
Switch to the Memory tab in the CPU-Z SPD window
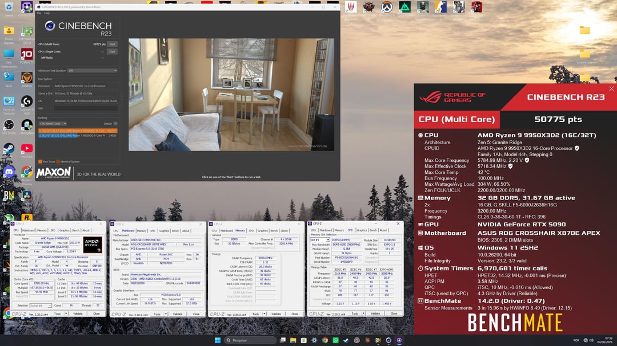tap(339, 230)
